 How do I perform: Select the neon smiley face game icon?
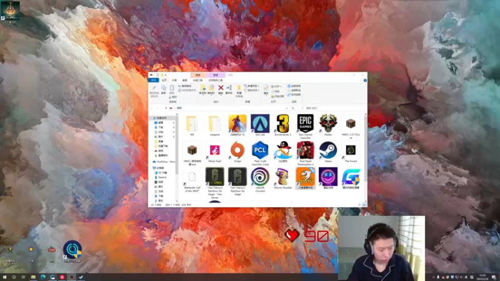pos(328,179)
